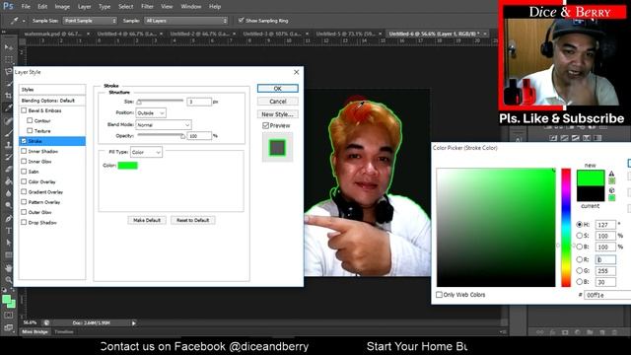
Task: Close the Layer Style dialog with X
Action: click(x=296, y=72)
